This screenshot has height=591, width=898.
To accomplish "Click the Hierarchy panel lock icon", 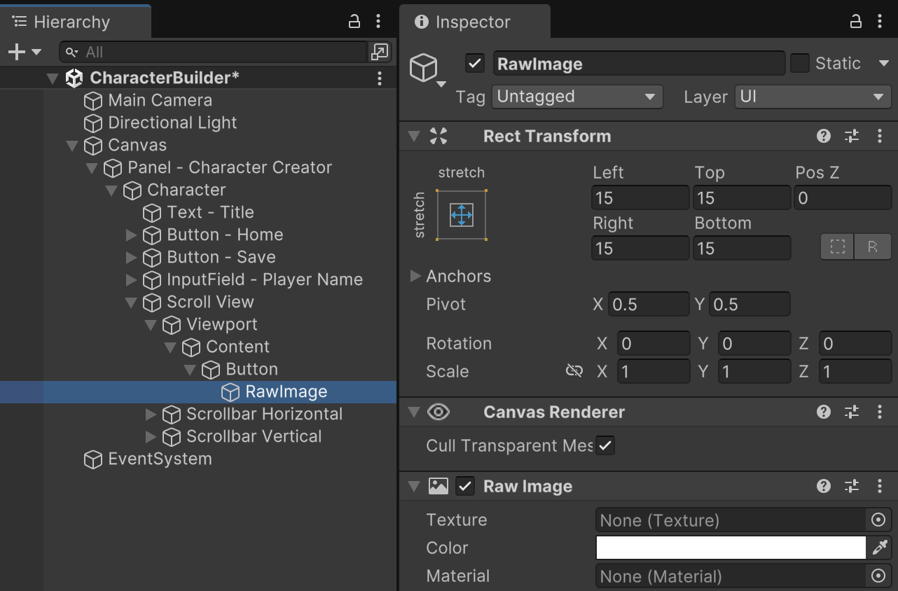I will 354,22.
